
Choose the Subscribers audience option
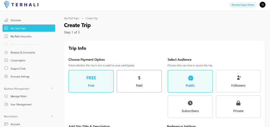click(190, 106)
